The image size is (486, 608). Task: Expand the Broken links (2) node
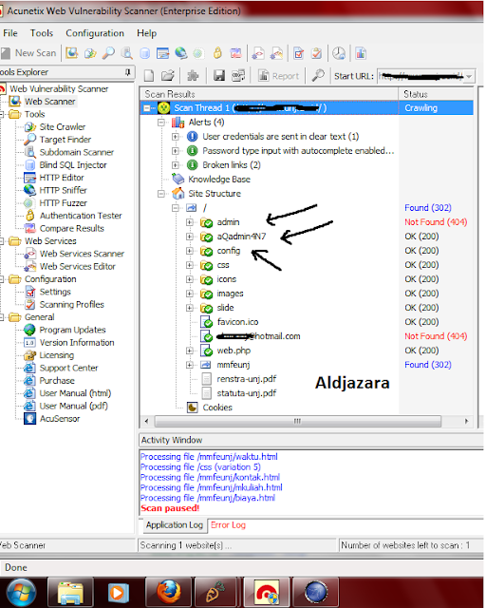(x=176, y=165)
